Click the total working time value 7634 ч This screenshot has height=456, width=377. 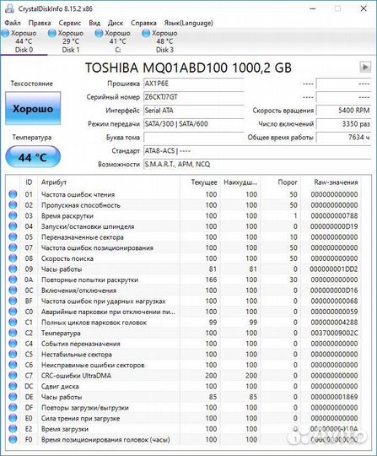click(343, 138)
